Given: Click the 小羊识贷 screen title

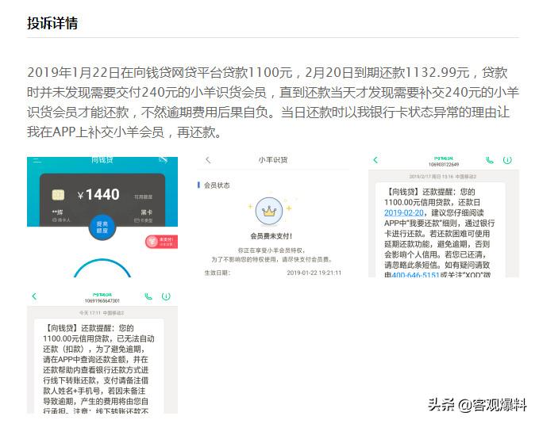Looking at the screenshot, I should point(273,160).
